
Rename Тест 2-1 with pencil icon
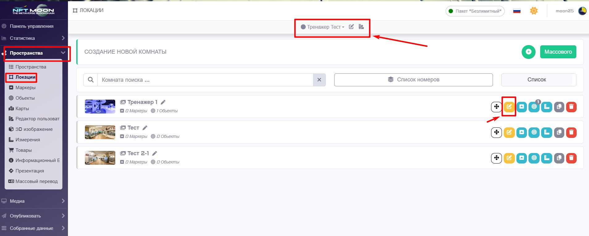(155, 153)
